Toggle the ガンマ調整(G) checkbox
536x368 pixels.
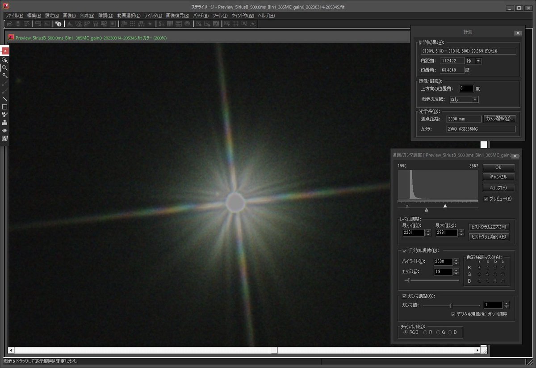coord(405,296)
